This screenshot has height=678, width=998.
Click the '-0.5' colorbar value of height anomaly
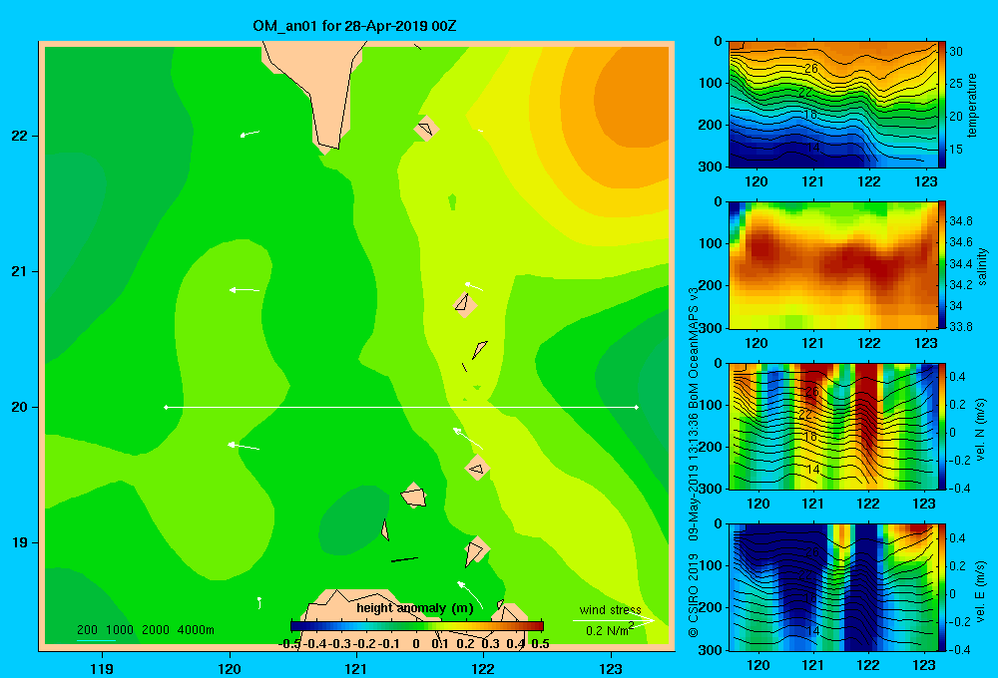pyautogui.click(x=289, y=644)
